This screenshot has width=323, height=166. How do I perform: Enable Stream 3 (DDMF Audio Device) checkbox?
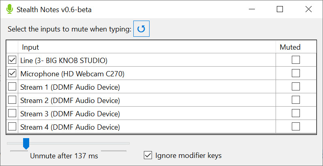click(x=12, y=113)
